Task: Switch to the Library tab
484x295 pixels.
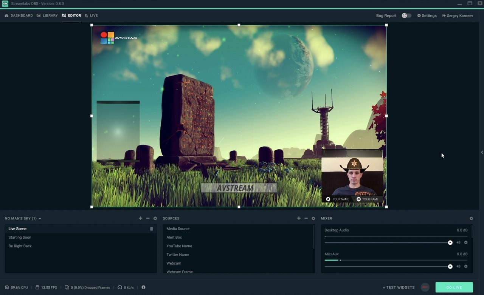Action: [x=47, y=15]
